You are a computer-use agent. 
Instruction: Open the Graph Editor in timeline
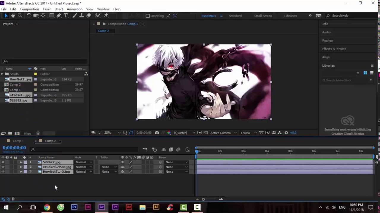(x=188, y=150)
